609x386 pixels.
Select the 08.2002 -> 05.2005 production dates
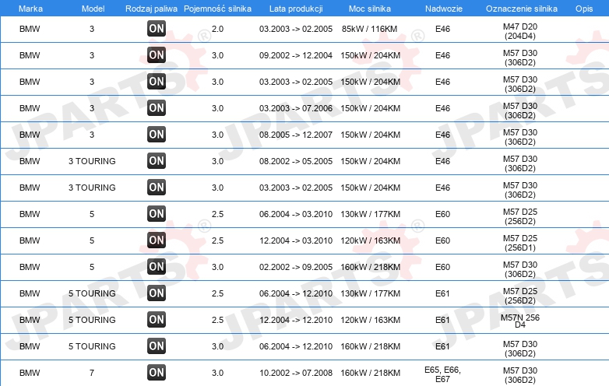[x=296, y=161]
